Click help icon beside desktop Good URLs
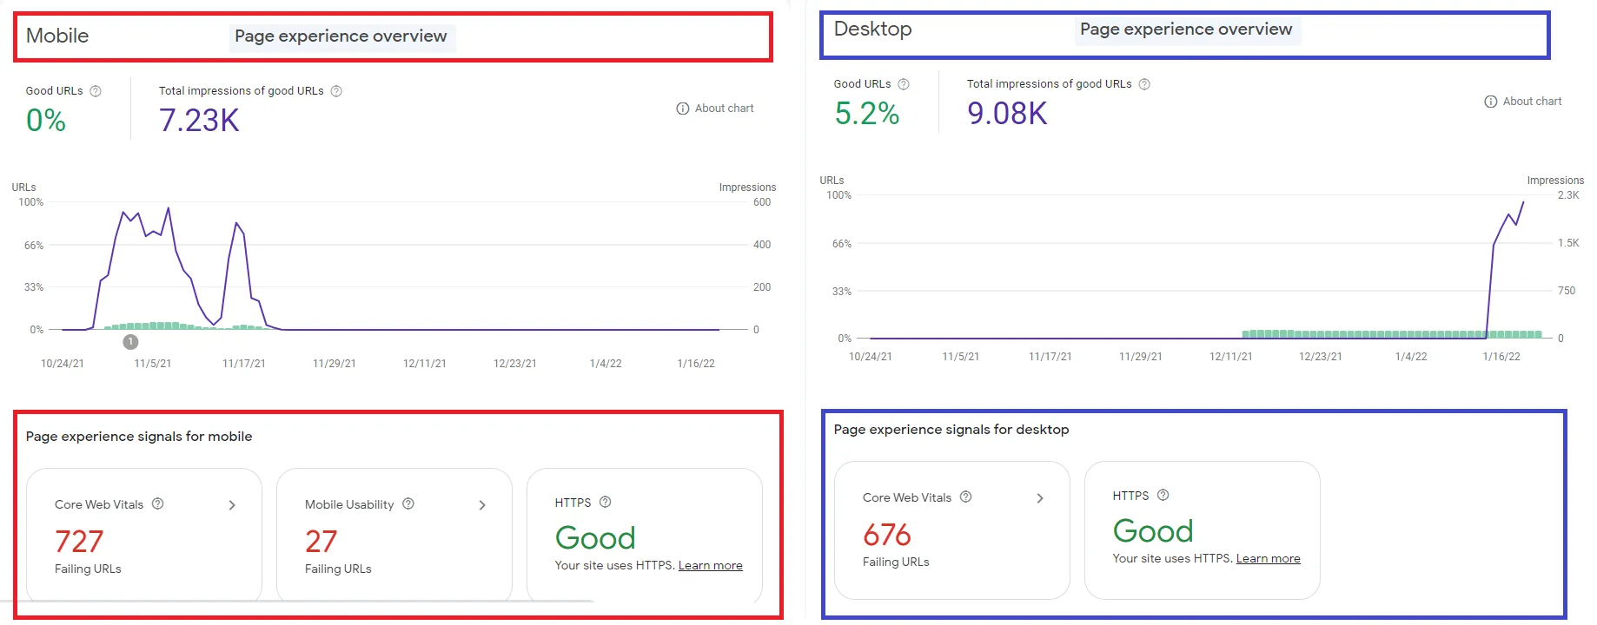 pyautogui.click(x=904, y=84)
